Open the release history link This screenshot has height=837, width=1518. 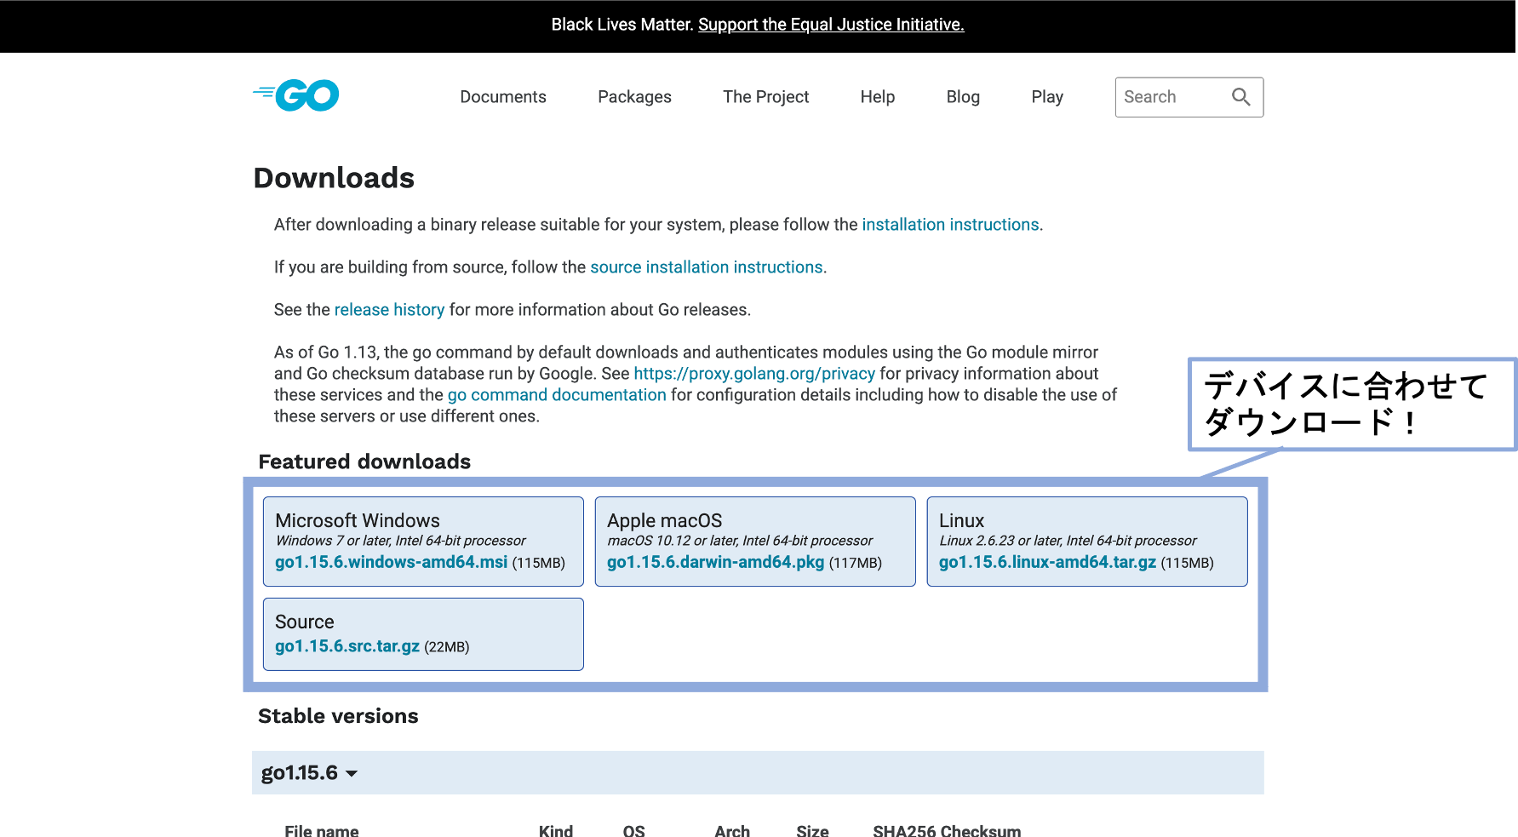click(x=389, y=310)
